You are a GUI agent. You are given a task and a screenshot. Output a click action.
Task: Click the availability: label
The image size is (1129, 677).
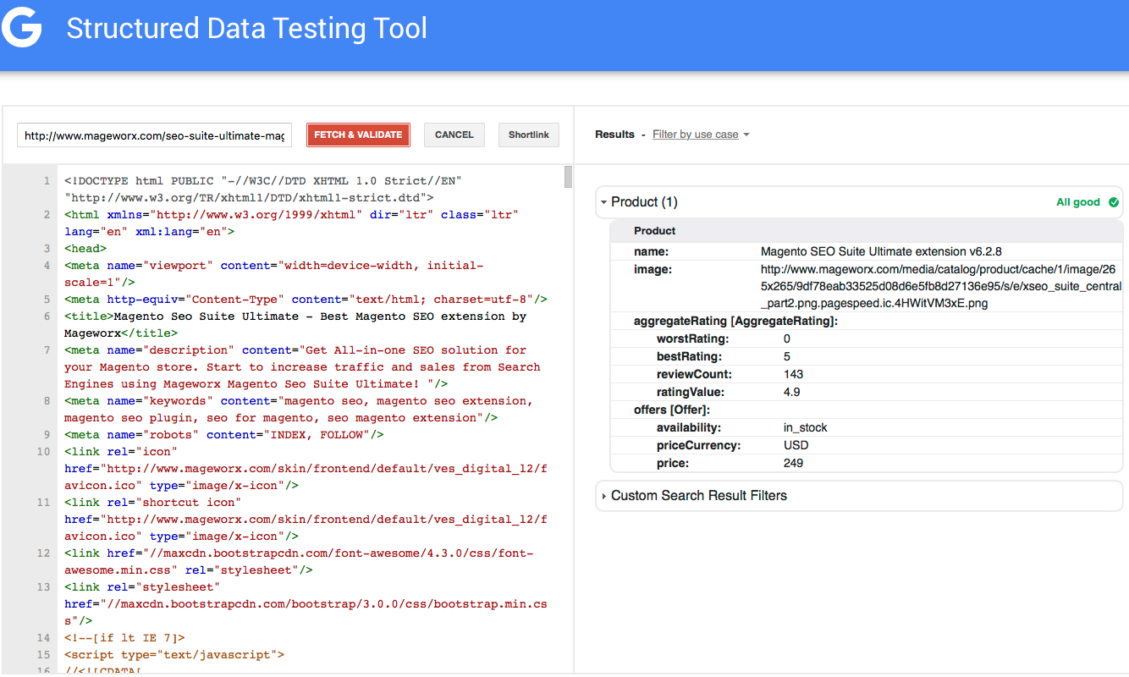tap(689, 428)
